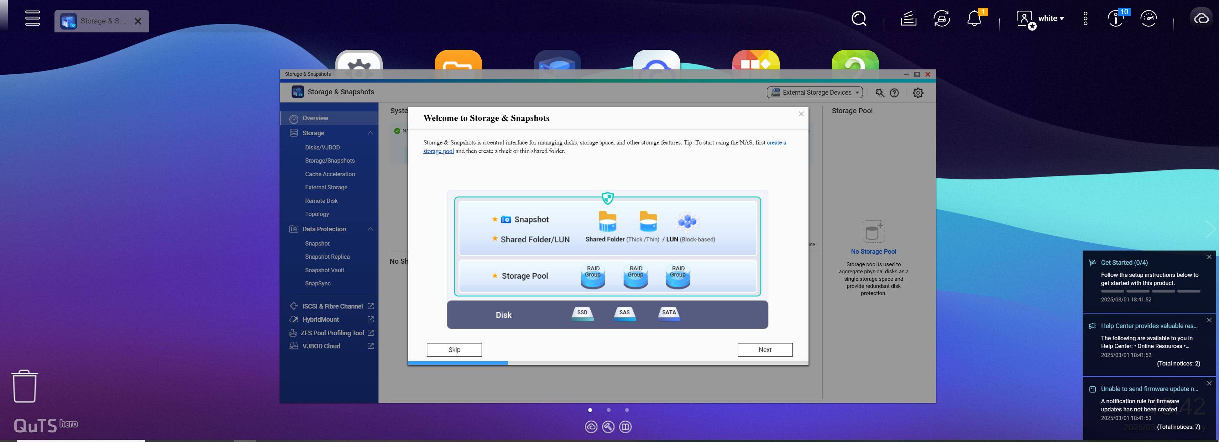Open iSCSI & Fibre Channel link
This screenshot has height=442, width=1219.
(x=332, y=306)
